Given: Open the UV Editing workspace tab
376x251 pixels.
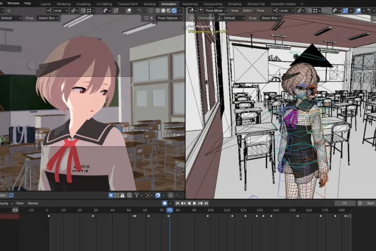Looking at the screenshot, I should 104,4.
